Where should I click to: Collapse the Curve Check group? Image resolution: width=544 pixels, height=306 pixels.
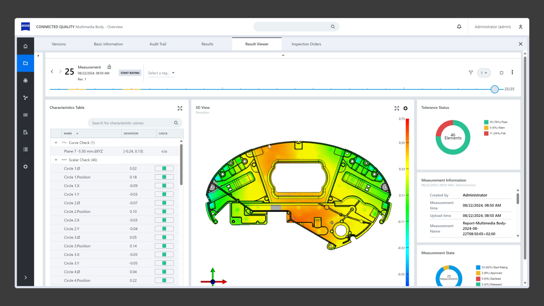[56, 143]
